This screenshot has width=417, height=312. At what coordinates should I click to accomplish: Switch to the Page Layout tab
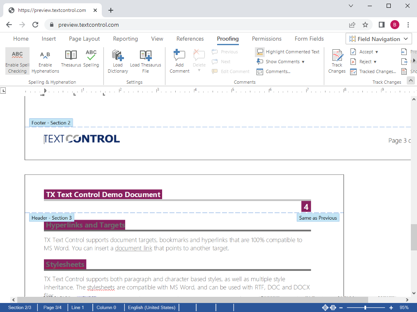point(84,39)
